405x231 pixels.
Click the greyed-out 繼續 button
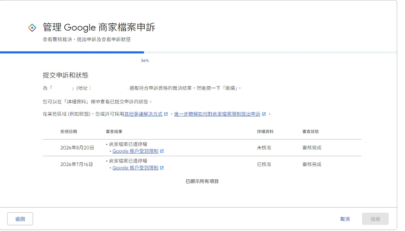pyautogui.click(x=375, y=219)
